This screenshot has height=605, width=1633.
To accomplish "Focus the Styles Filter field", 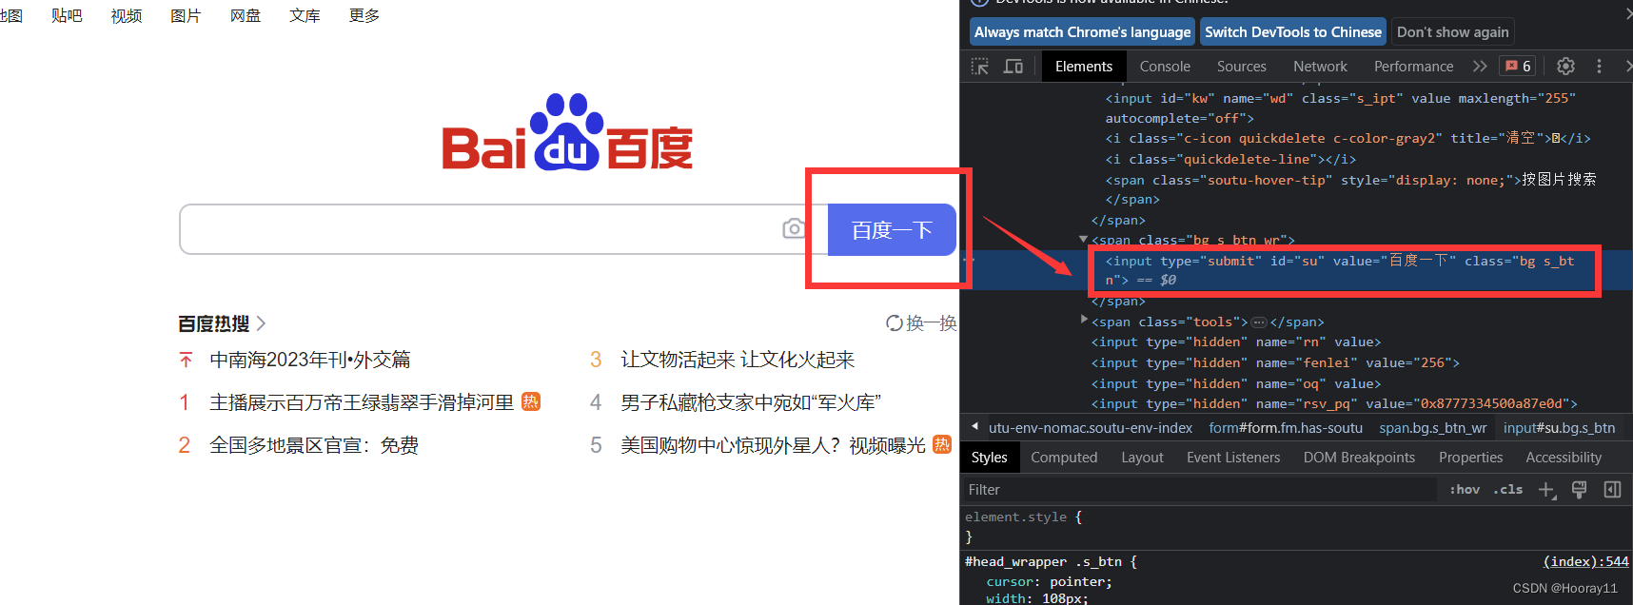I will (1199, 490).
